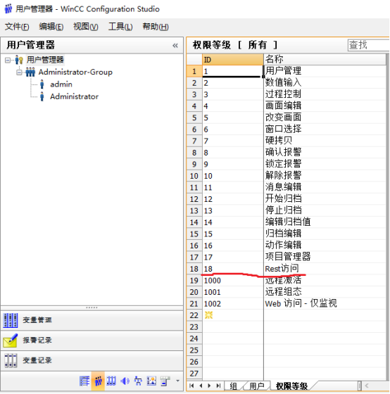
Task: Select the 改变画面 name cell
Action: pyautogui.click(x=325, y=117)
